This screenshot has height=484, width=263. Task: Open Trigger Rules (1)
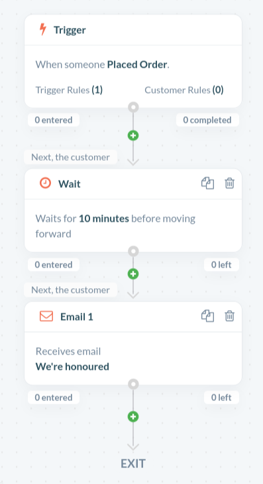click(69, 90)
